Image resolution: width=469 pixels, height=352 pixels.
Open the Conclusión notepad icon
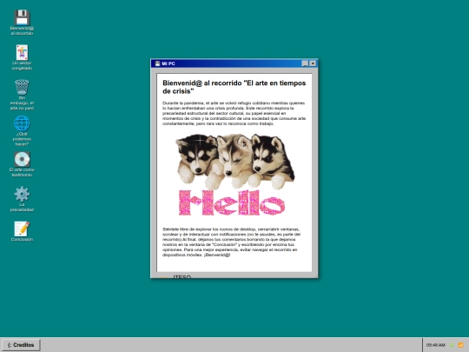(22, 231)
